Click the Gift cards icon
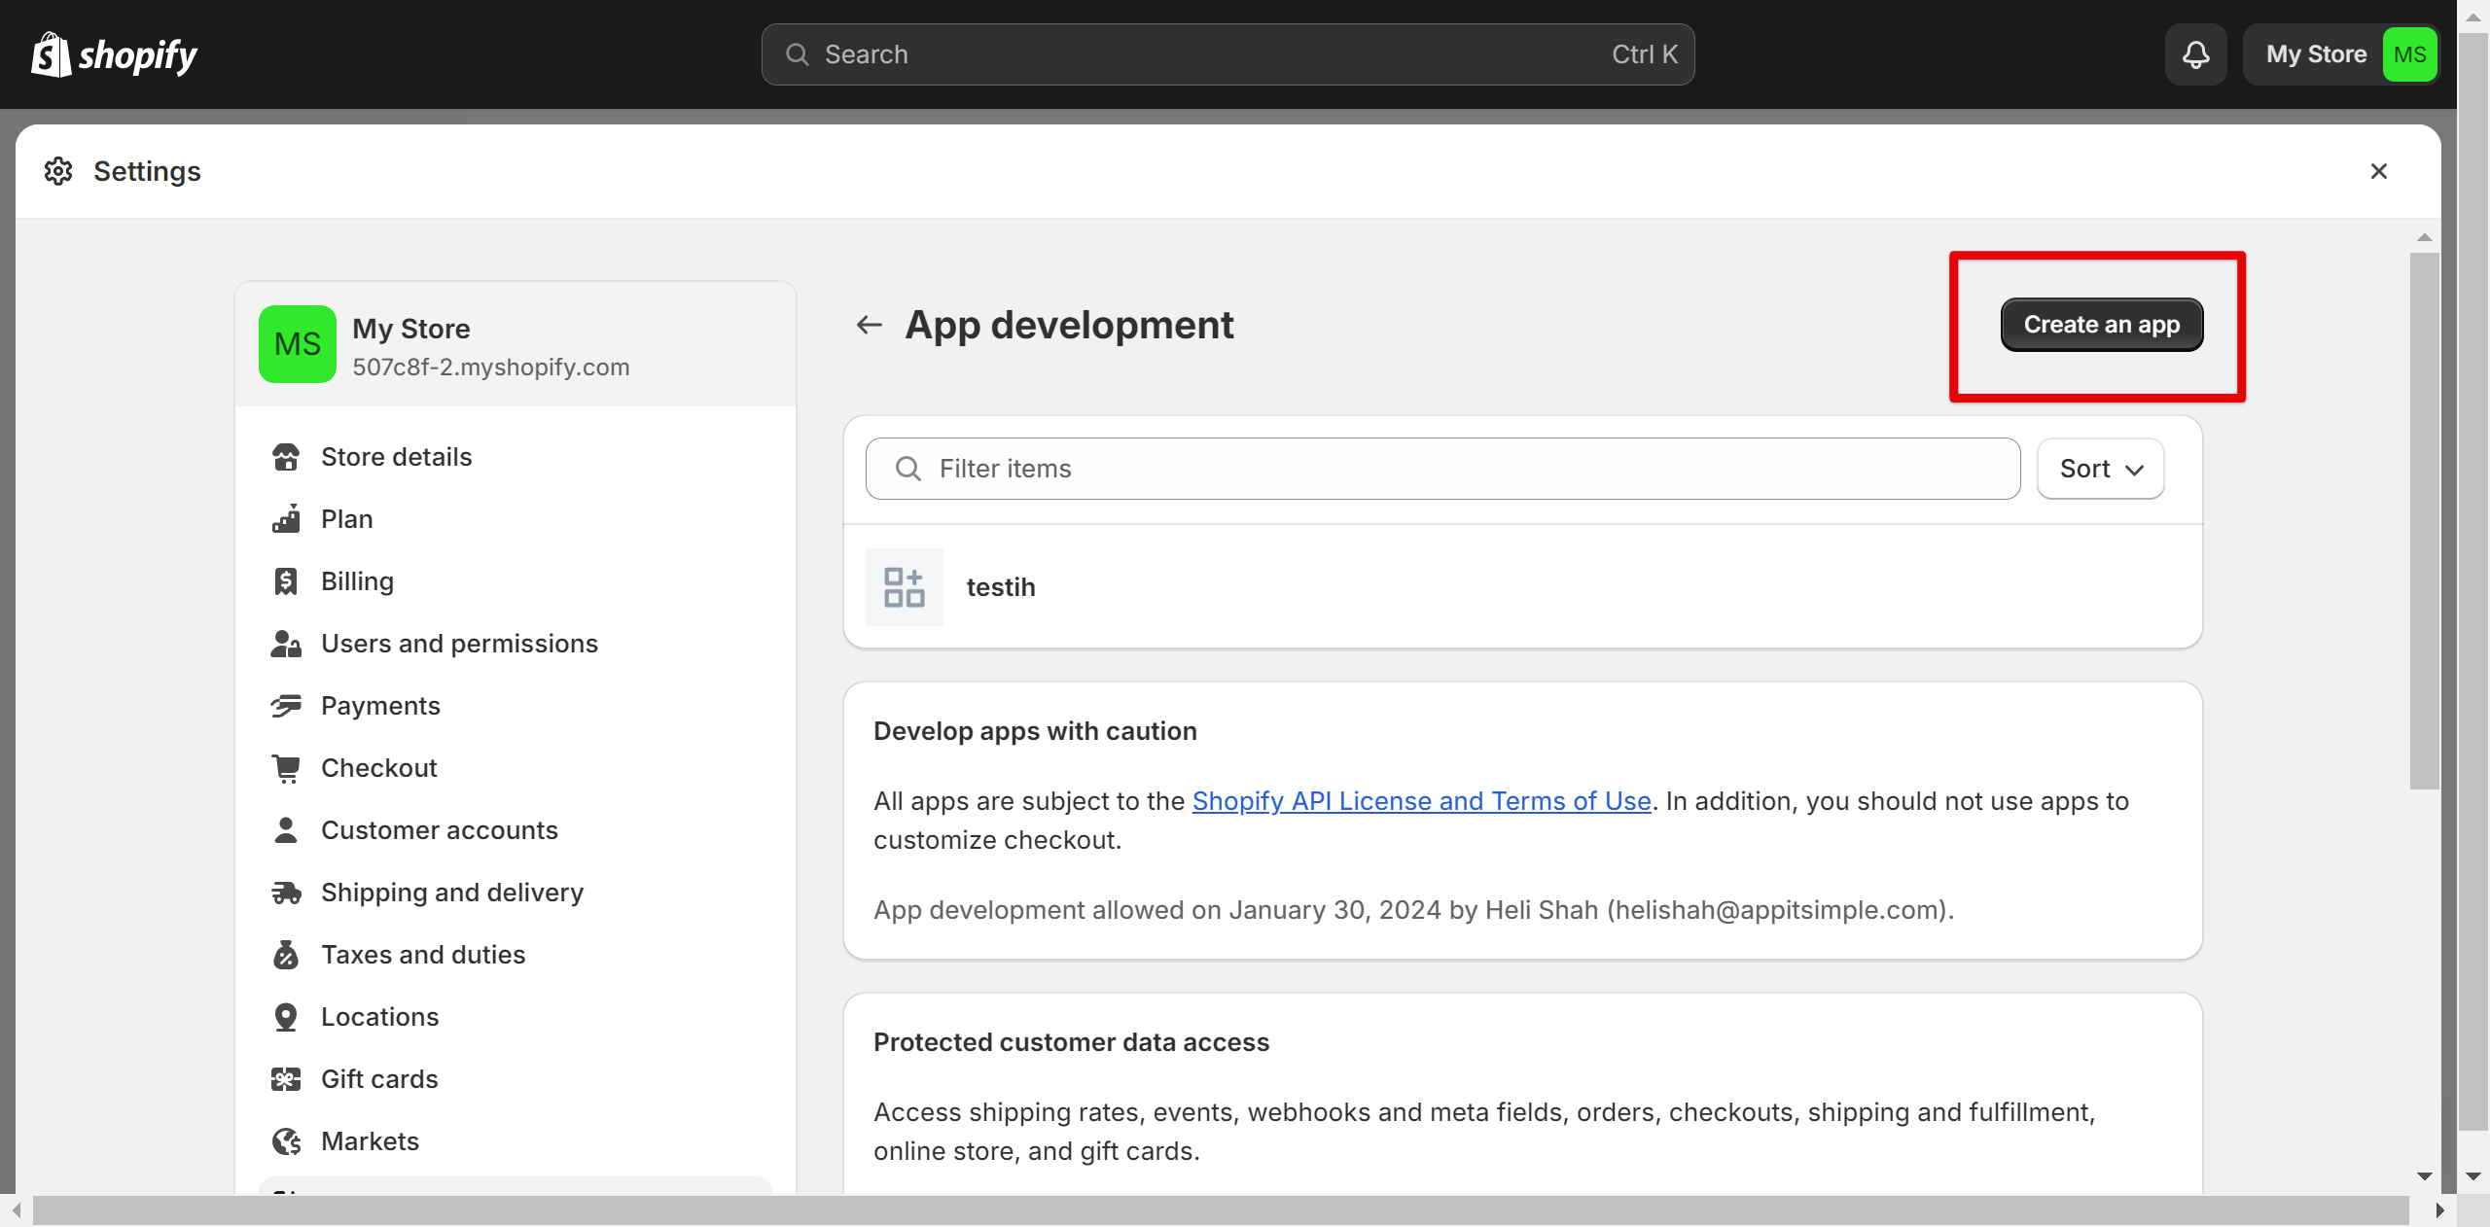The image size is (2490, 1227). click(286, 1079)
